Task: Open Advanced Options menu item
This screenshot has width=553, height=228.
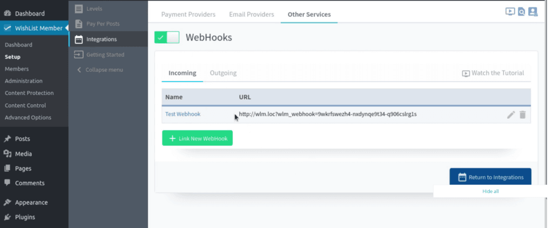Action: point(28,118)
